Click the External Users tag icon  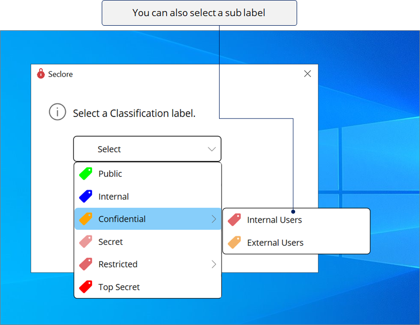[234, 242]
